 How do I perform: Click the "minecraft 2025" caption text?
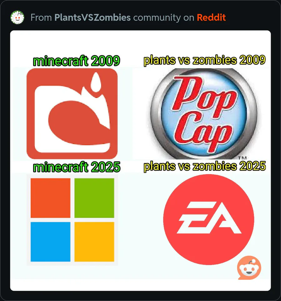point(76,167)
